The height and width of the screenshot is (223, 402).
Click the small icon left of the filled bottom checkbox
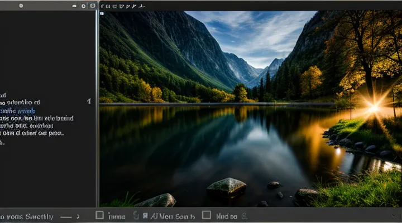tap(136, 215)
